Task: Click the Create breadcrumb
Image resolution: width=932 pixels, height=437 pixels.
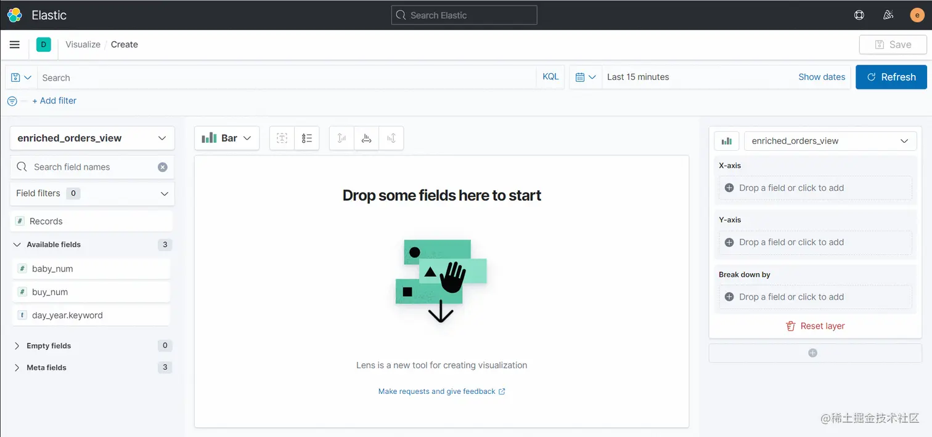Action: click(x=125, y=44)
